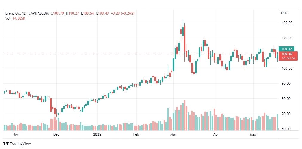Click the Dec marker on time axis
Screen dimensions: 302x149
[x=56, y=134]
